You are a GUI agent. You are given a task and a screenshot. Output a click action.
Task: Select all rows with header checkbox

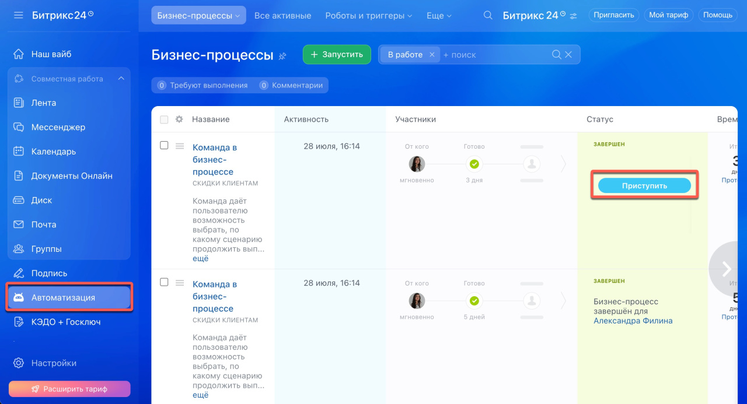[164, 120]
